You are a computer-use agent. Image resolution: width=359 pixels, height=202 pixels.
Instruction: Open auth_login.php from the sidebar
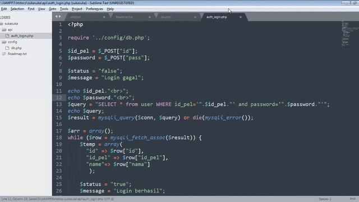point(22,36)
